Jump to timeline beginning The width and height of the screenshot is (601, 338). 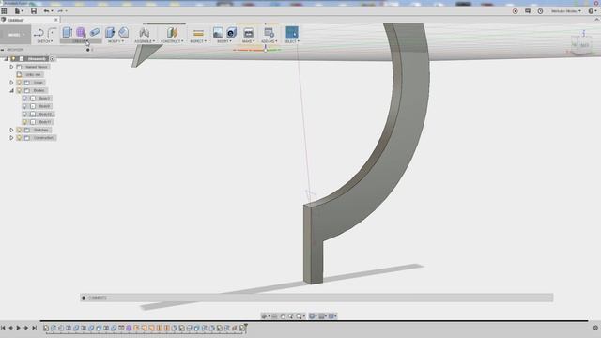click(3, 328)
